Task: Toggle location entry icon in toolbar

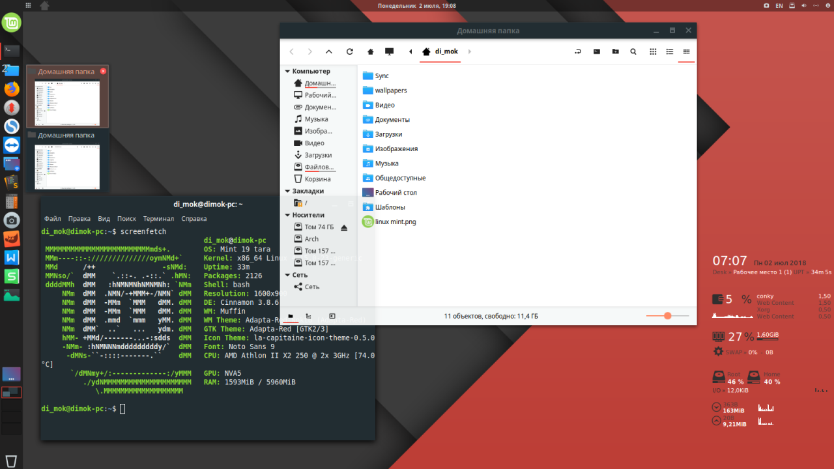Action: [578, 51]
